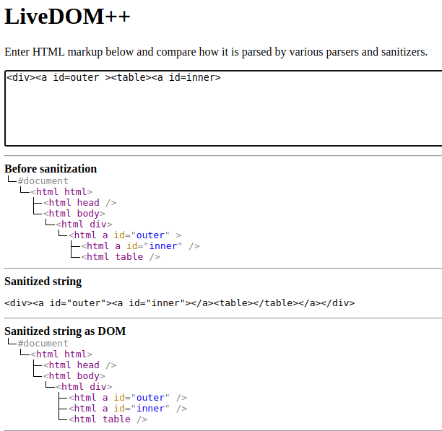Click the outer anchor node containing nested children
This screenshot has height=431, width=442.
coord(124,235)
